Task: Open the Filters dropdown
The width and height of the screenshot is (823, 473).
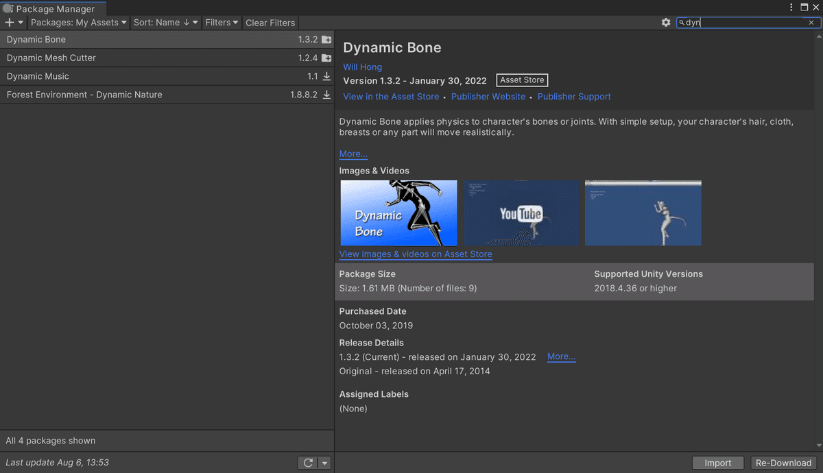Action: click(x=222, y=22)
